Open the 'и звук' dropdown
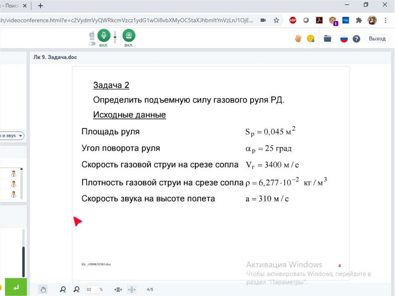 (x=12, y=135)
